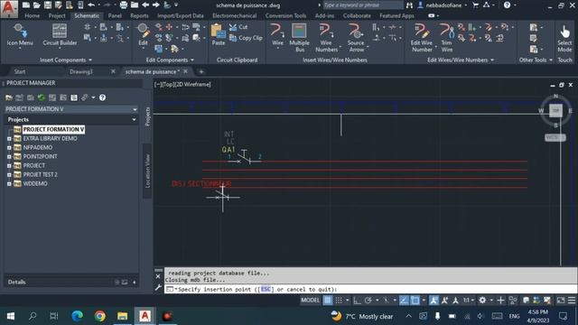Click the Windows Start button
Image resolution: width=578 pixels, height=325 pixels.
click(x=10, y=316)
